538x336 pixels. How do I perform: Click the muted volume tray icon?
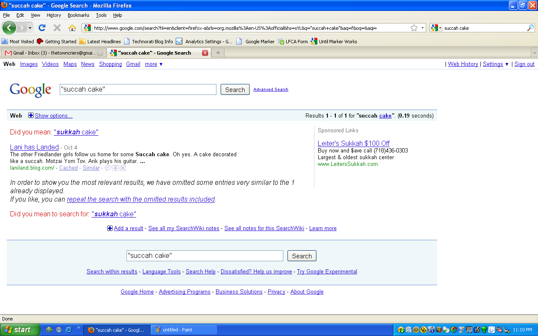click(x=499, y=330)
